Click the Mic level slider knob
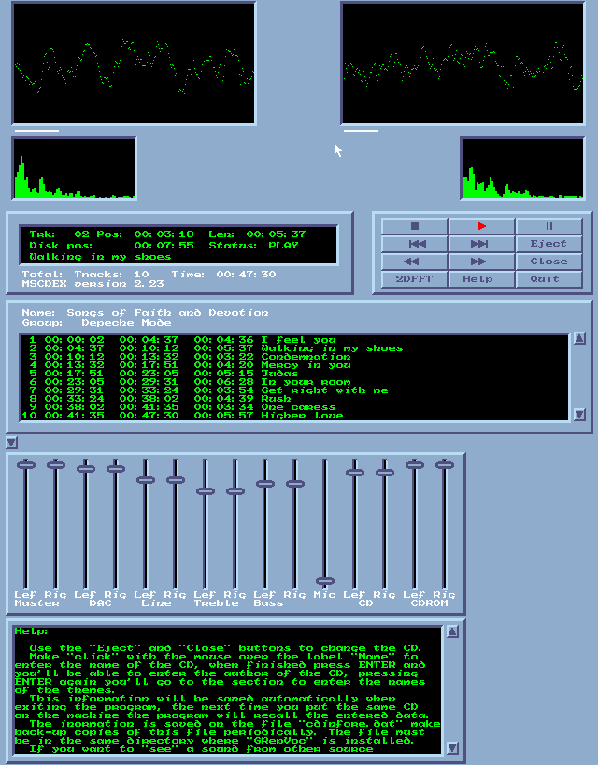This screenshot has height=765, width=598. (x=324, y=581)
